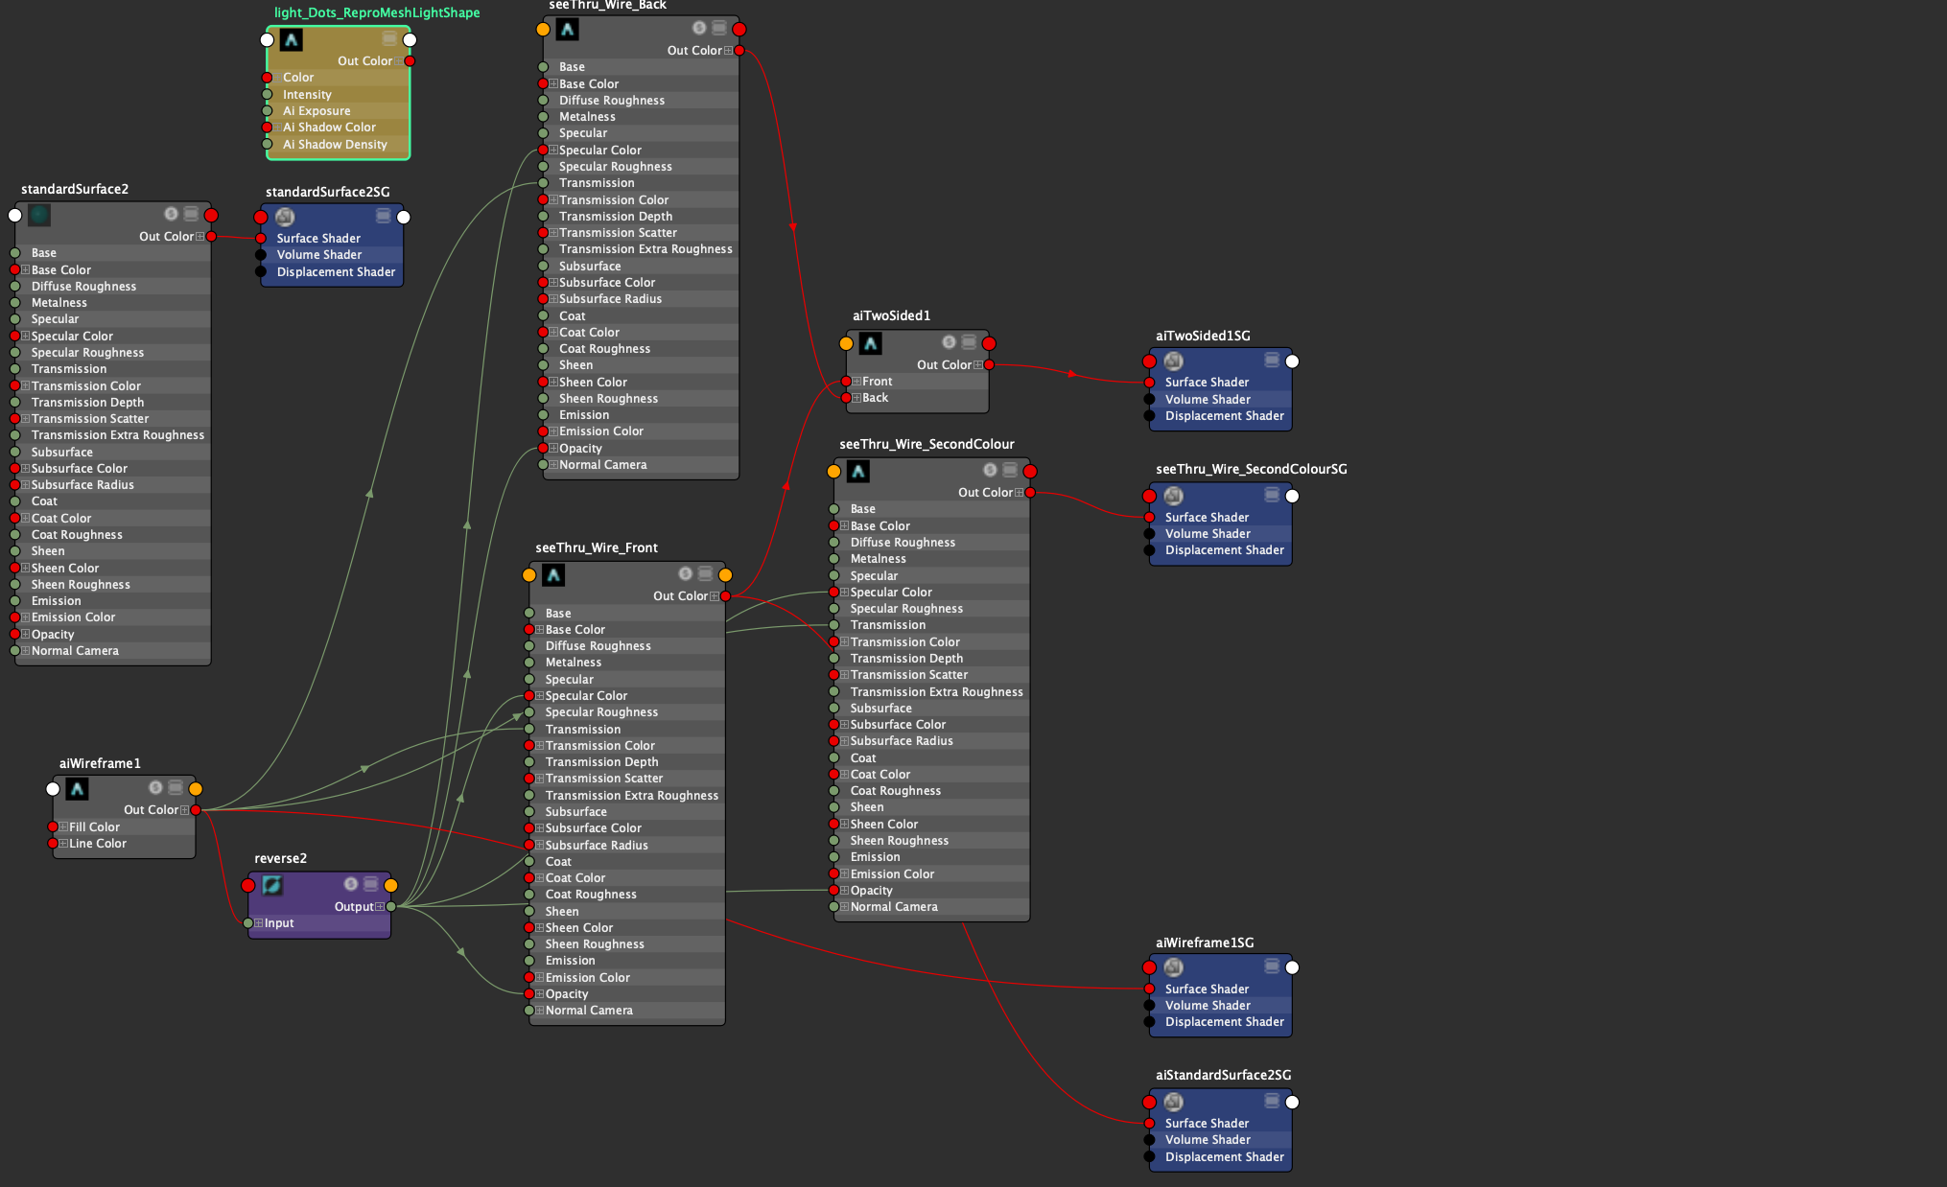Expand Output attribute on reverse2 node
This screenshot has height=1187, width=1947.
click(x=380, y=907)
